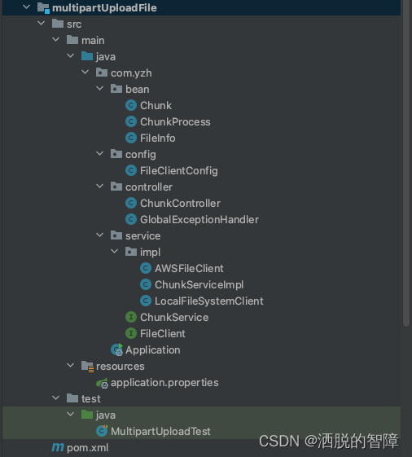Click the application.properties Spring icon
The height and width of the screenshot is (457, 412).
click(x=103, y=383)
